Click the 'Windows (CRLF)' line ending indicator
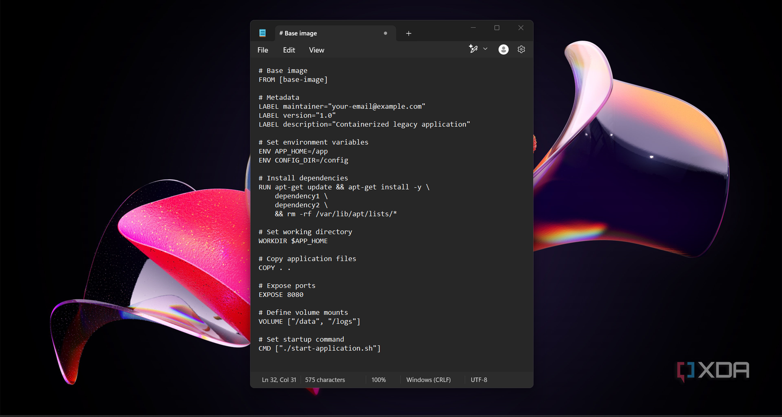The image size is (782, 417). coord(429,380)
